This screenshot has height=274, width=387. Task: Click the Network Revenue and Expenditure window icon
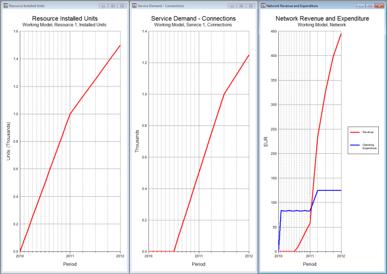(263, 5)
